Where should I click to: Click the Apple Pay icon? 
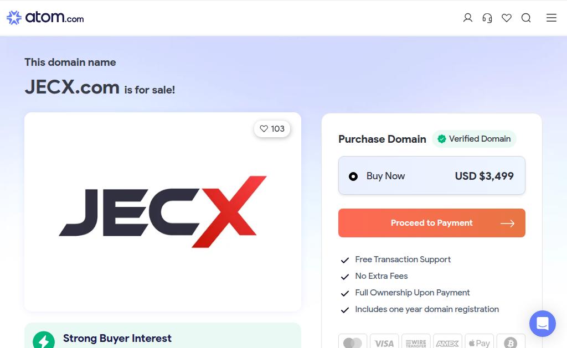pos(479,342)
